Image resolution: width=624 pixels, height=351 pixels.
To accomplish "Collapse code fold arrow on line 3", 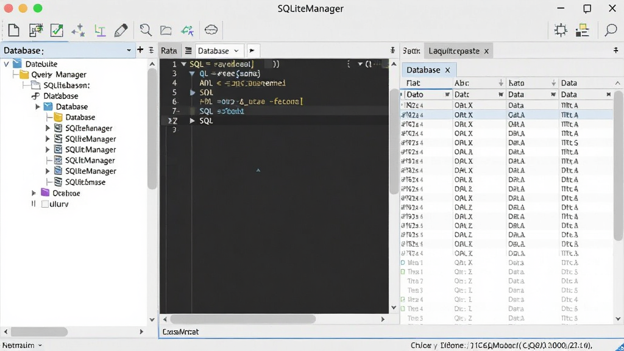I will coord(192,74).
